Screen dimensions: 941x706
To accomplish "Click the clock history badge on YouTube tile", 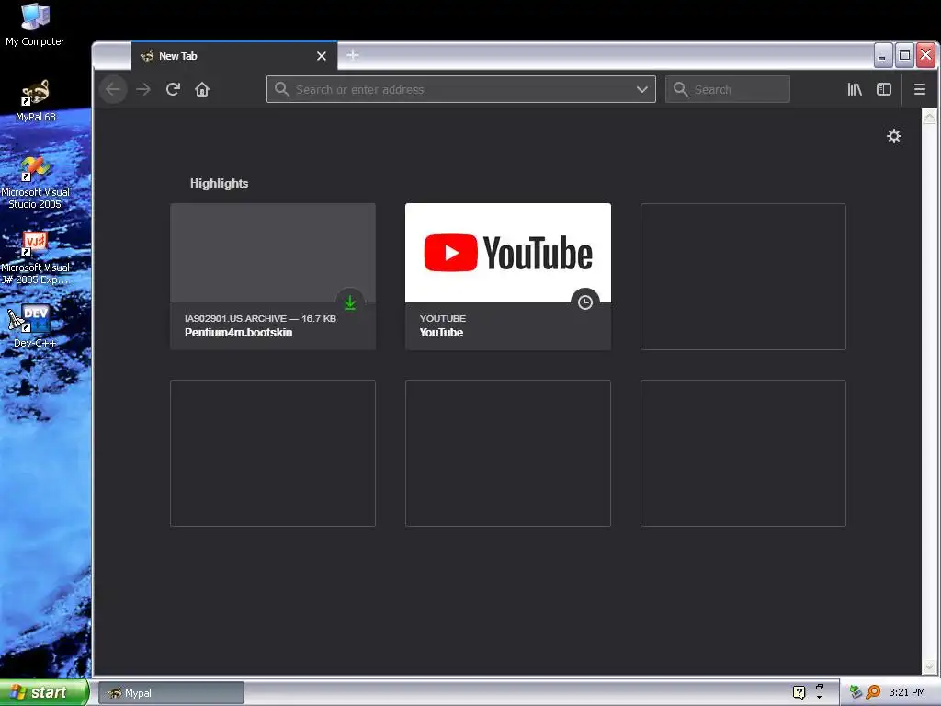I will pos(585,302).
